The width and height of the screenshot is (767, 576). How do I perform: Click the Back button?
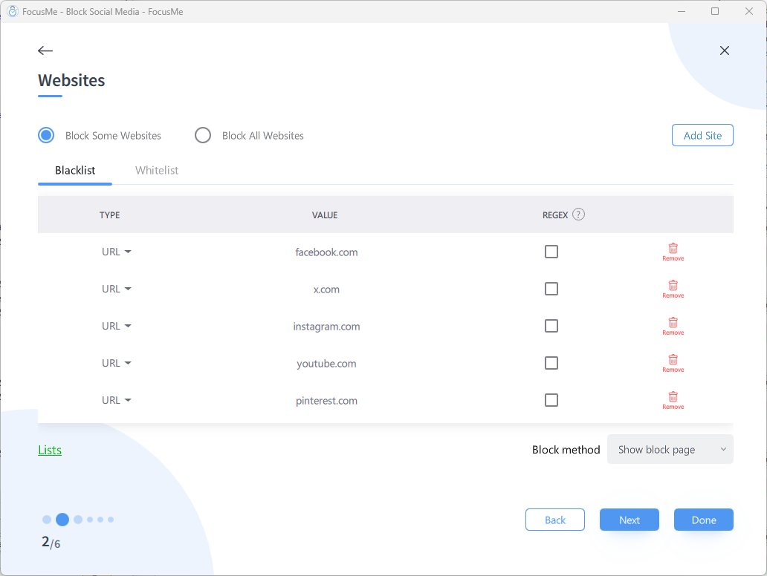click(554, 520)
